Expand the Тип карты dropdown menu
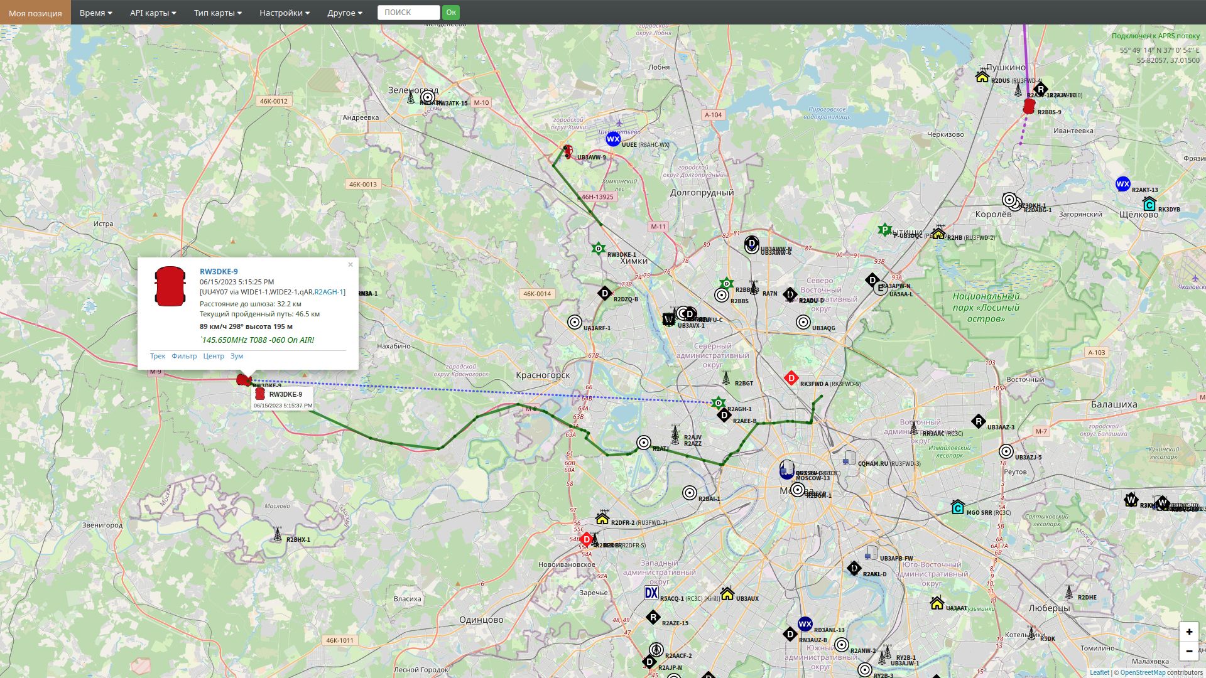This screenshot has height=678, width=1206. 217,13
